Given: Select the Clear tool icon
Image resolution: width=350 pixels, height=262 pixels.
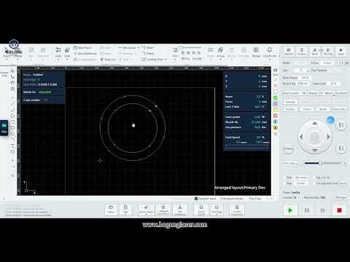Looking at the screenshot, I should (x=67, y=50).
